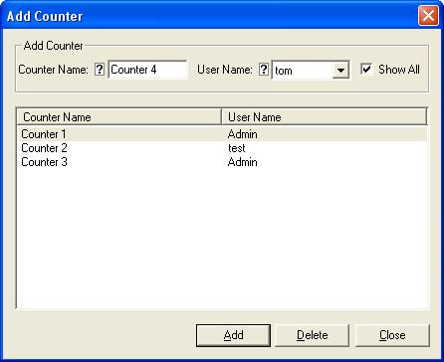Click the help icon beside User Name
Viewport: 444px width, 362px height.
coord(264,70)
